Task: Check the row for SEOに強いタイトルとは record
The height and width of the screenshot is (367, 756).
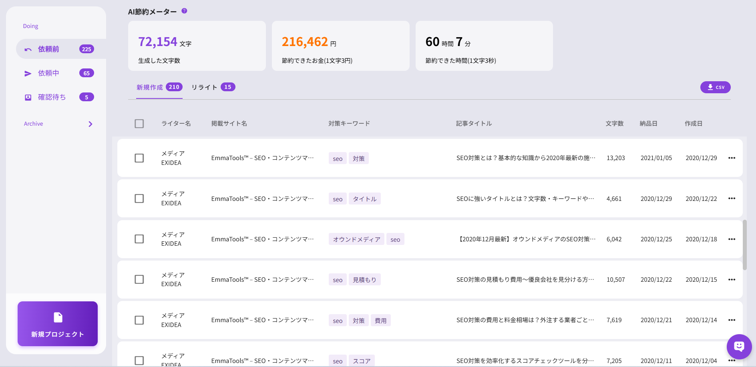Action: point(139,199)
